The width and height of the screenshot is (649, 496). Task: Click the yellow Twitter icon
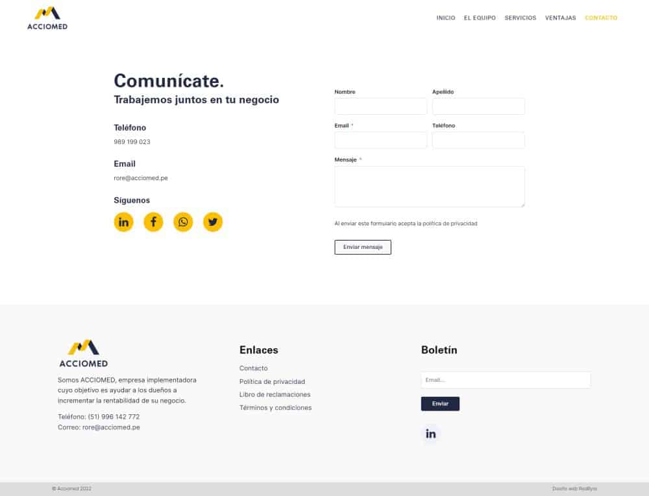click(x=213, y=222)
